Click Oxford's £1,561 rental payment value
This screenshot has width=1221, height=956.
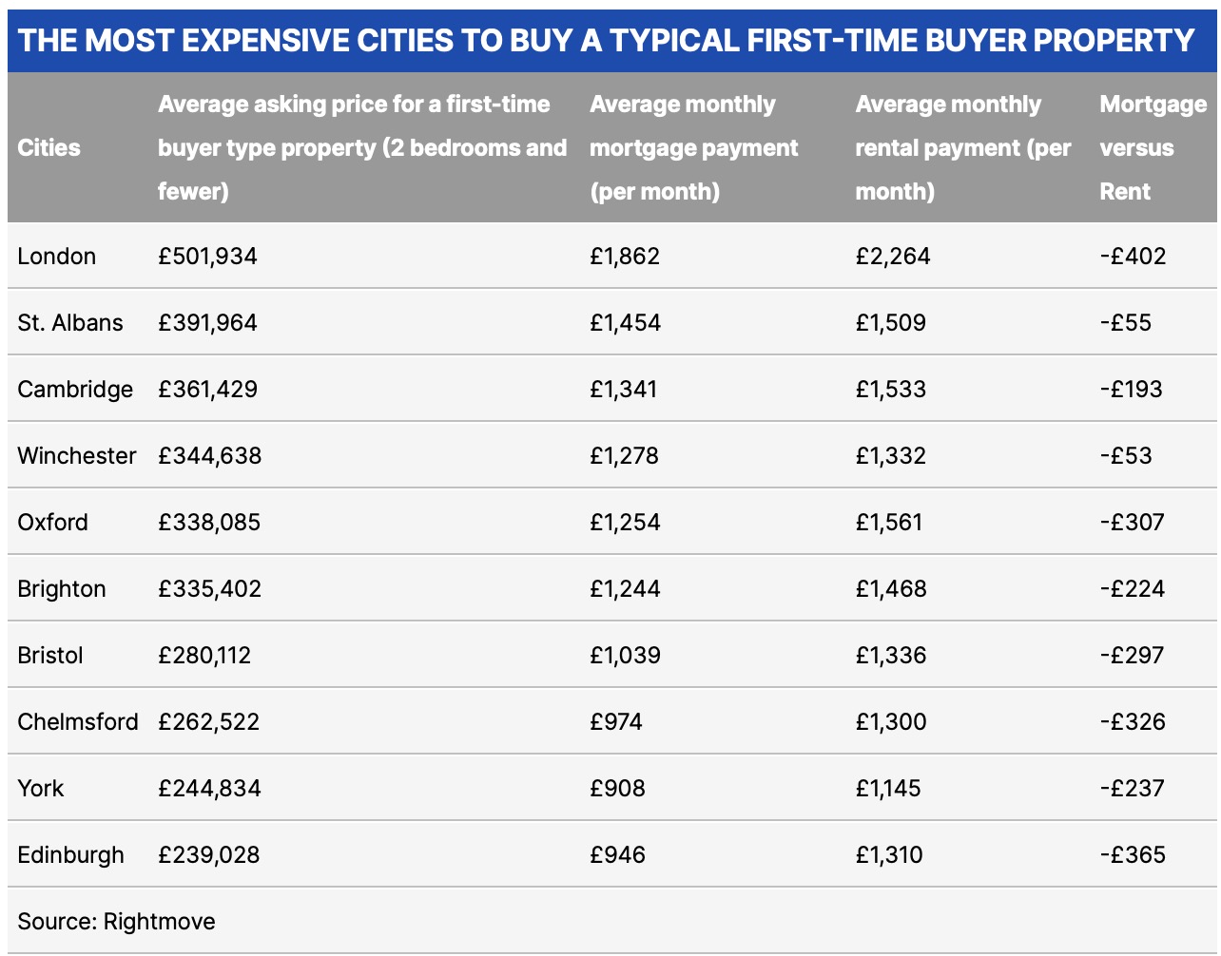click(888, 523)
